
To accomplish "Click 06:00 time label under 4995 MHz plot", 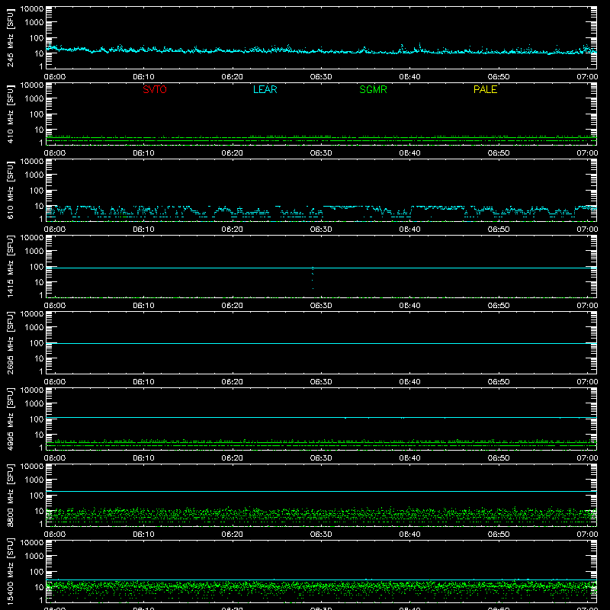I will point(55,458).
